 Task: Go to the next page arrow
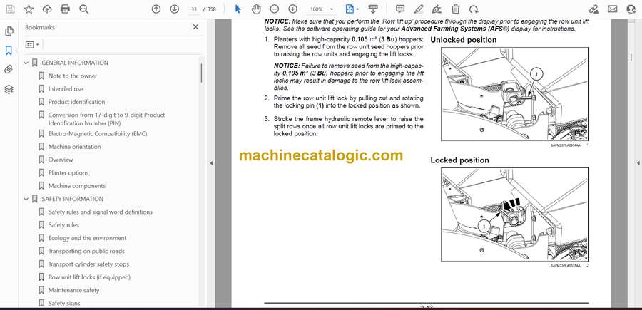pos(175,9)
